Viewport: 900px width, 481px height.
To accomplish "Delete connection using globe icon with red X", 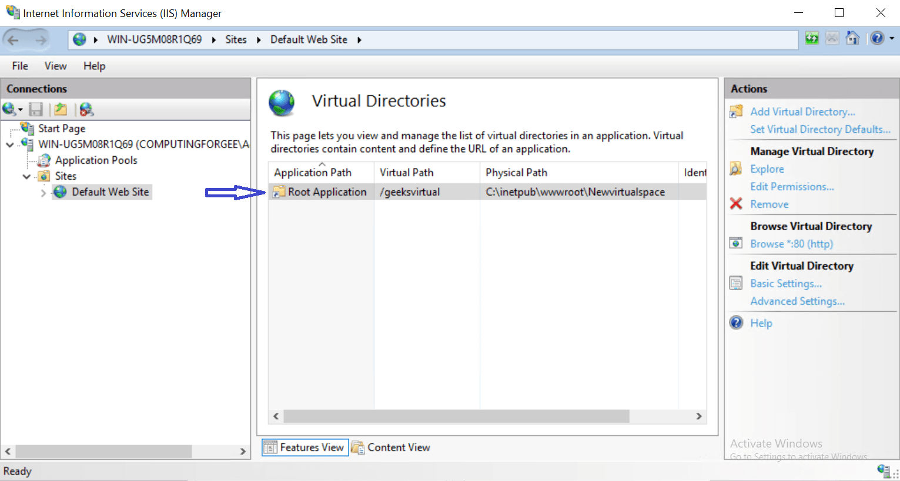I will pyautogui.click(x=86, y=109).
